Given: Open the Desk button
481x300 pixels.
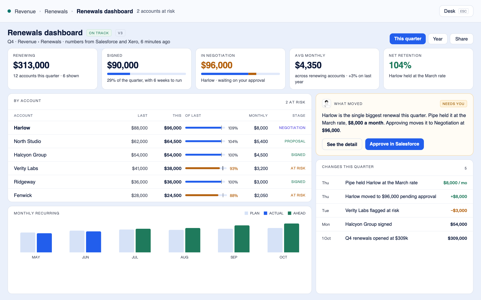Looking at the screenshot, I should [x=456, y=11].
